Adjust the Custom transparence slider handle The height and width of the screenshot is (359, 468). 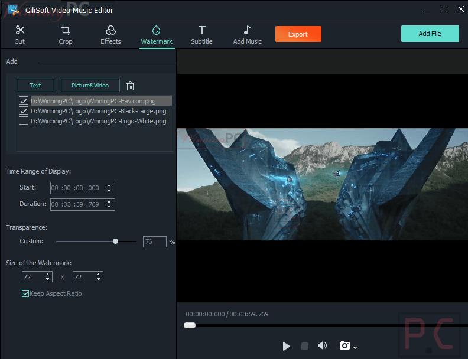click(x=116, y=241)
